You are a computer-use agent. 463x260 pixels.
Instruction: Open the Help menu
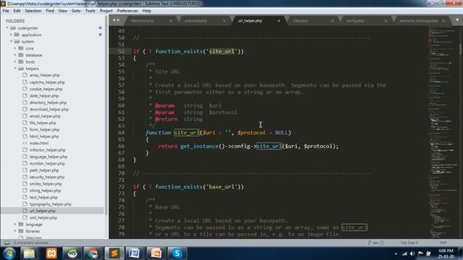[147, 11]
